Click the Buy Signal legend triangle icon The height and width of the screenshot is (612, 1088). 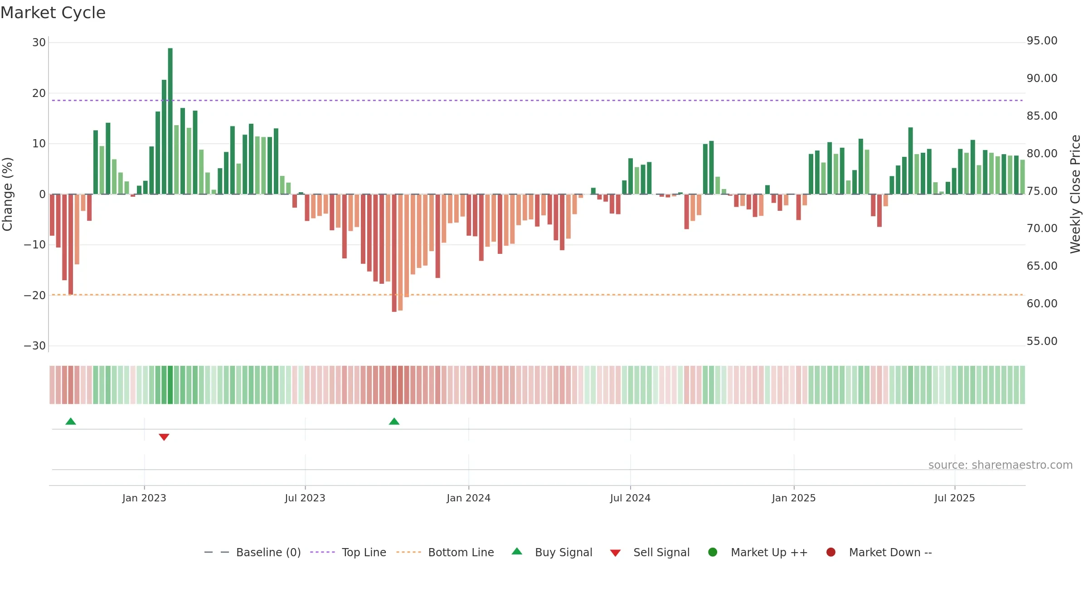[517, 551]
